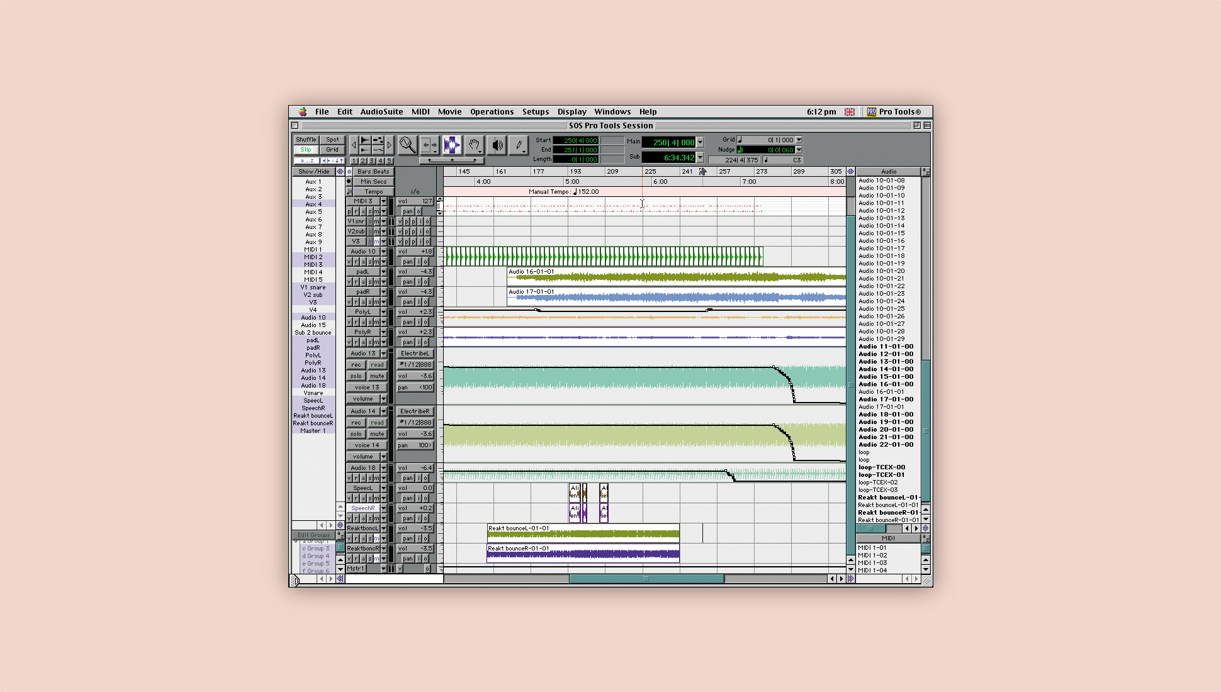Select Sub 2 bounce in track list
Image resolution: width=1221 pixels, height=692 pixels.
(x=313, y=333)
